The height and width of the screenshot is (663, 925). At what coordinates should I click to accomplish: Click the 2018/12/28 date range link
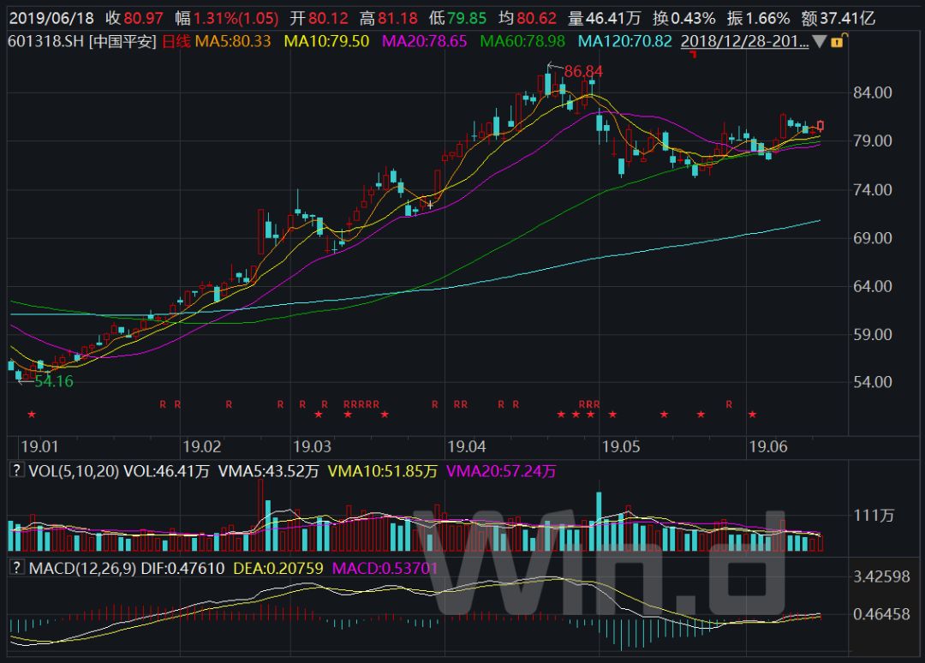tap(744, 41)
